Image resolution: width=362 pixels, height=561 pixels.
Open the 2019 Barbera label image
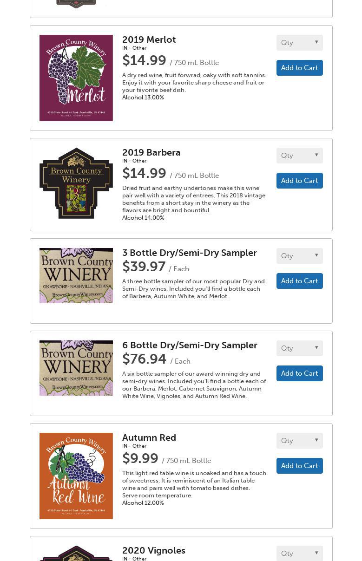point(76,183)
